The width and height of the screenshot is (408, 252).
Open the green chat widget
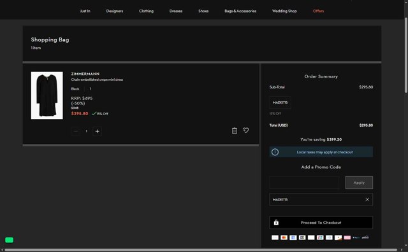[9, 240]
